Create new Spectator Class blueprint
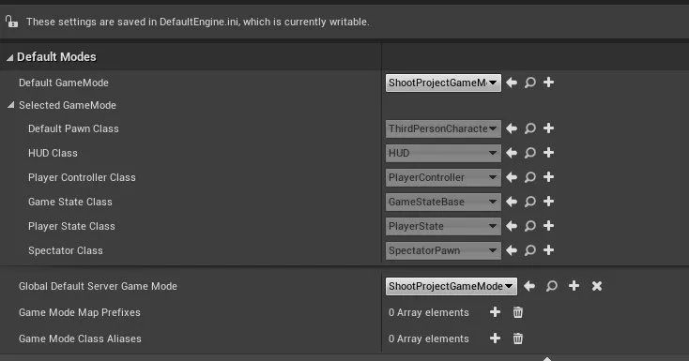The image size is (689, 361). coord(548,250)
